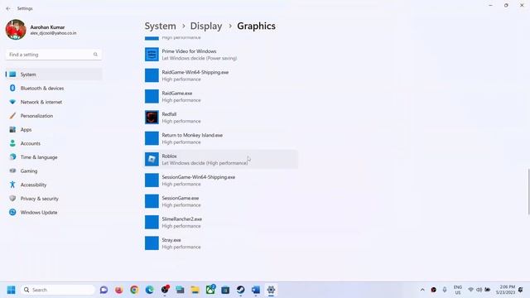
Task: Focus the Find a setting search box
Action: coord(54,55)
